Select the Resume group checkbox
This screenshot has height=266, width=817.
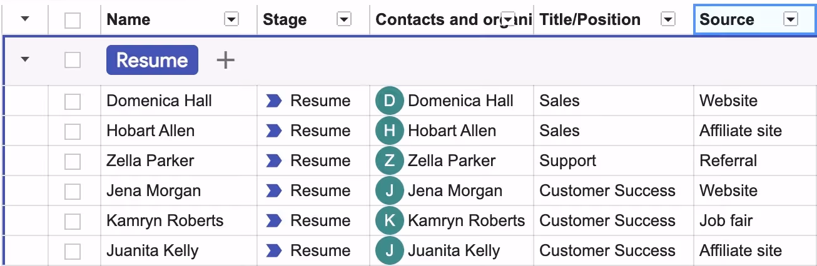pyautogui.click(x=73, y=60)
